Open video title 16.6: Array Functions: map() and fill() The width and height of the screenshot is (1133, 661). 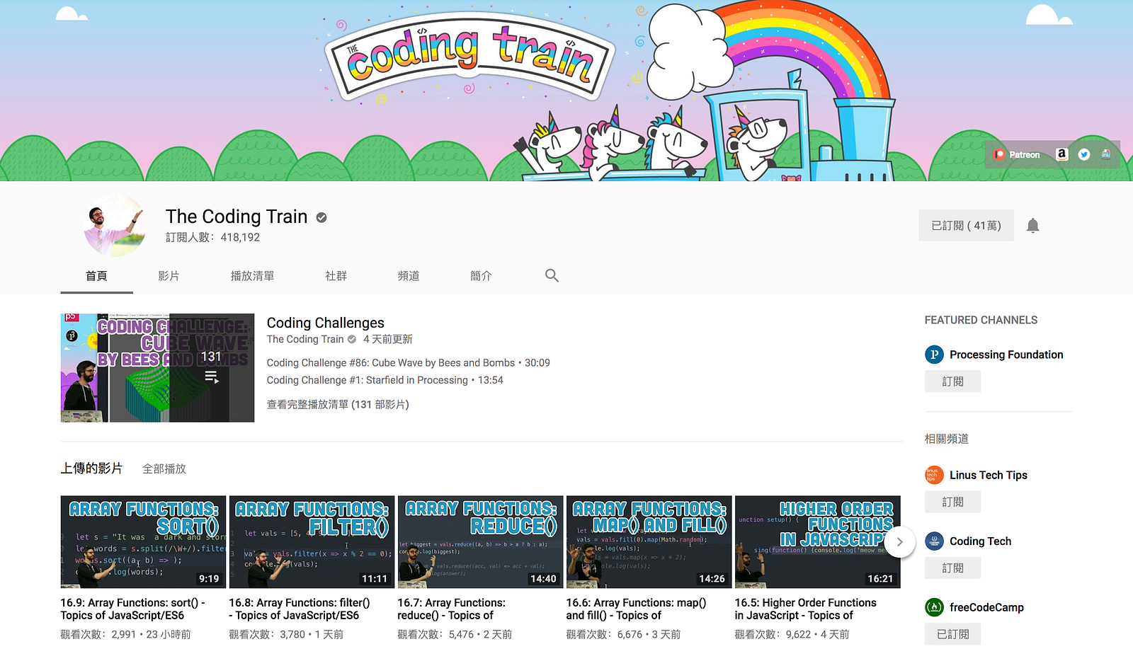coord(637,609)
